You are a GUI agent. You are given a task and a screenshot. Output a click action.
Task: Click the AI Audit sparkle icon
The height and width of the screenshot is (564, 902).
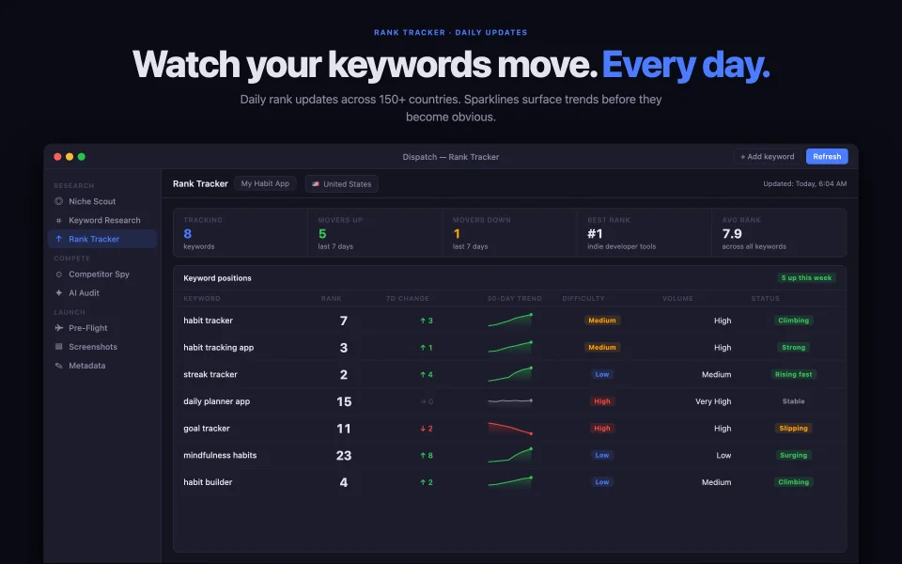tap(58, 293)
